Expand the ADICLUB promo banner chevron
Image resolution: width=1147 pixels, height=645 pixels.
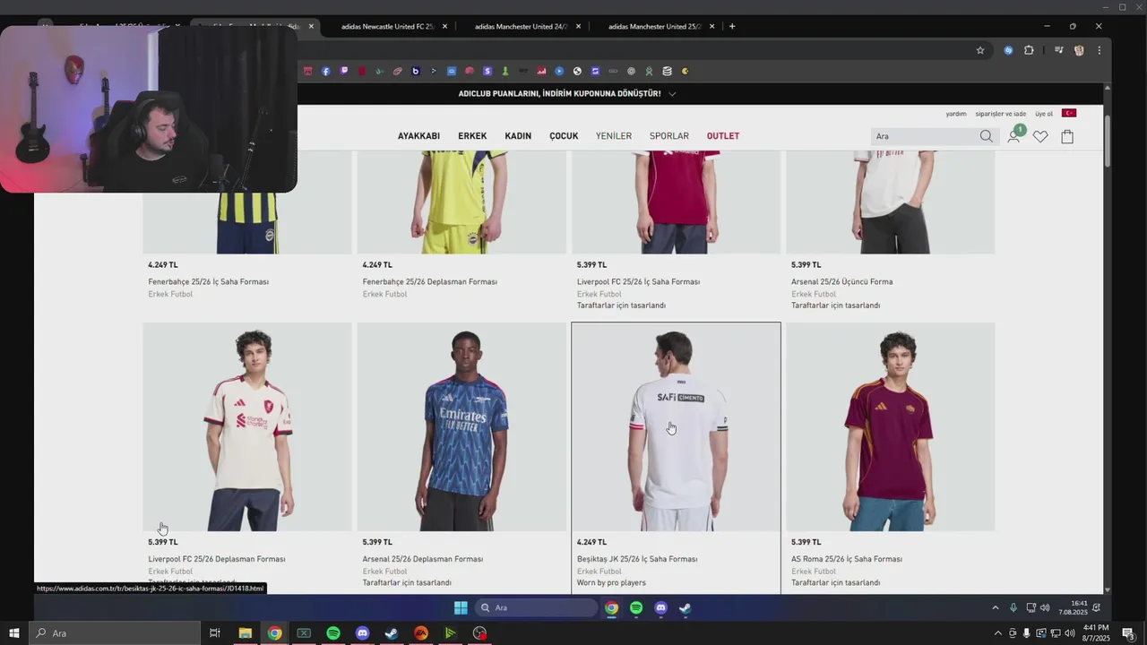pos(672,93)
